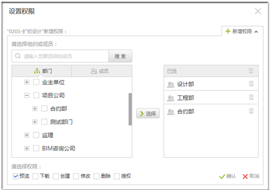
Task: Click the search magnifier icon
Action: tap(18, 56)
